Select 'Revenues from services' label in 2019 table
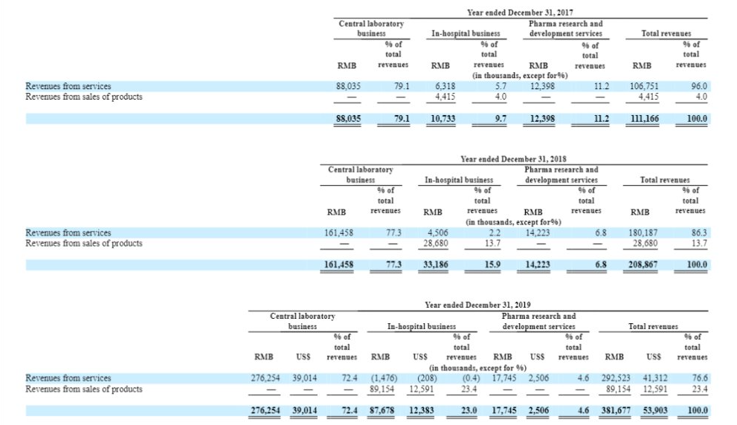Image resolution: width=737 pixels, height=425 pixels. coord(68,378)
